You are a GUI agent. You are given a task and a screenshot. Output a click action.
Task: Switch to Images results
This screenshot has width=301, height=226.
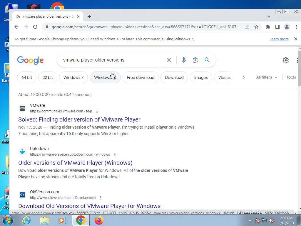pyautogui.click(x=201, y=77)
